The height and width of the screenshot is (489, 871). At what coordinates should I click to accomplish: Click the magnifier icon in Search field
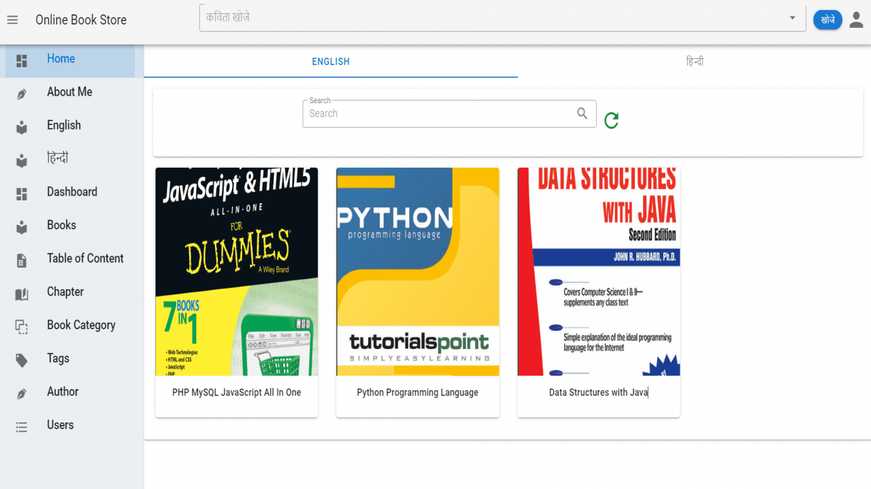click(582, 113)
